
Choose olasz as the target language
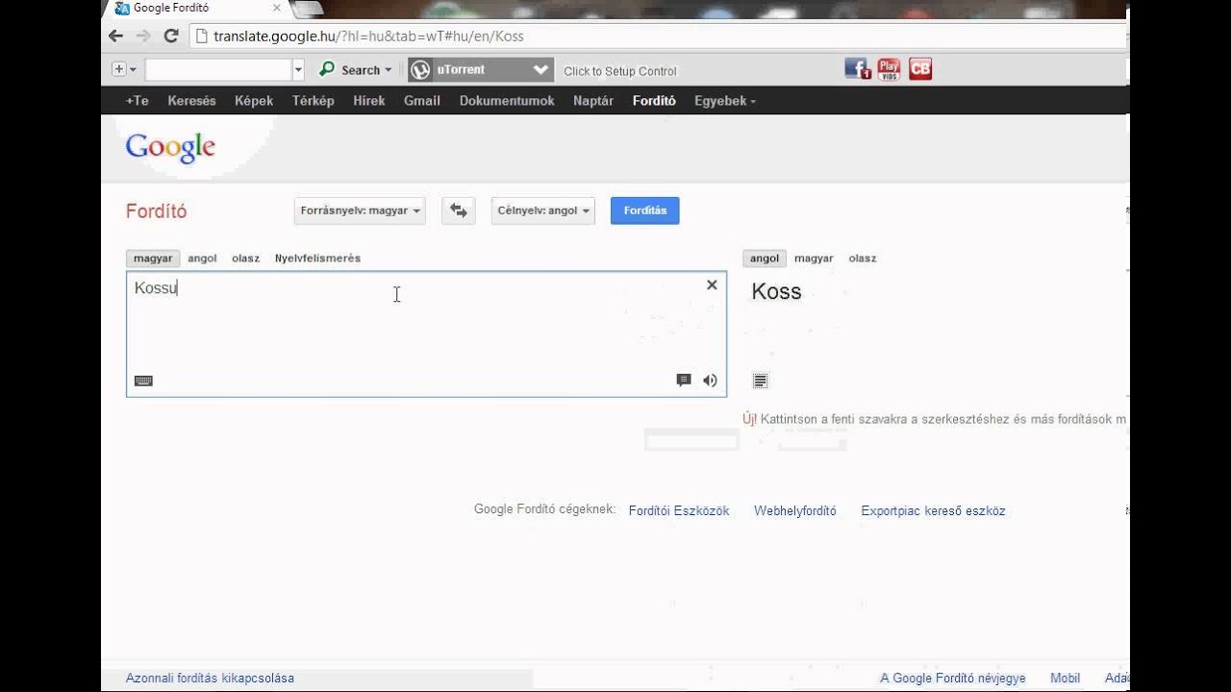(862, 259)
